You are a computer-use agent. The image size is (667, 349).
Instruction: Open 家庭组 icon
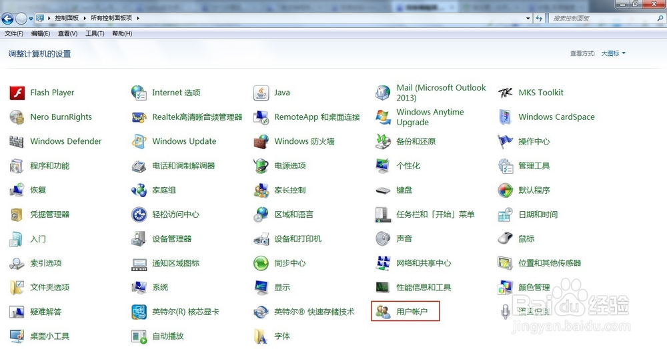tap(139, 190)
